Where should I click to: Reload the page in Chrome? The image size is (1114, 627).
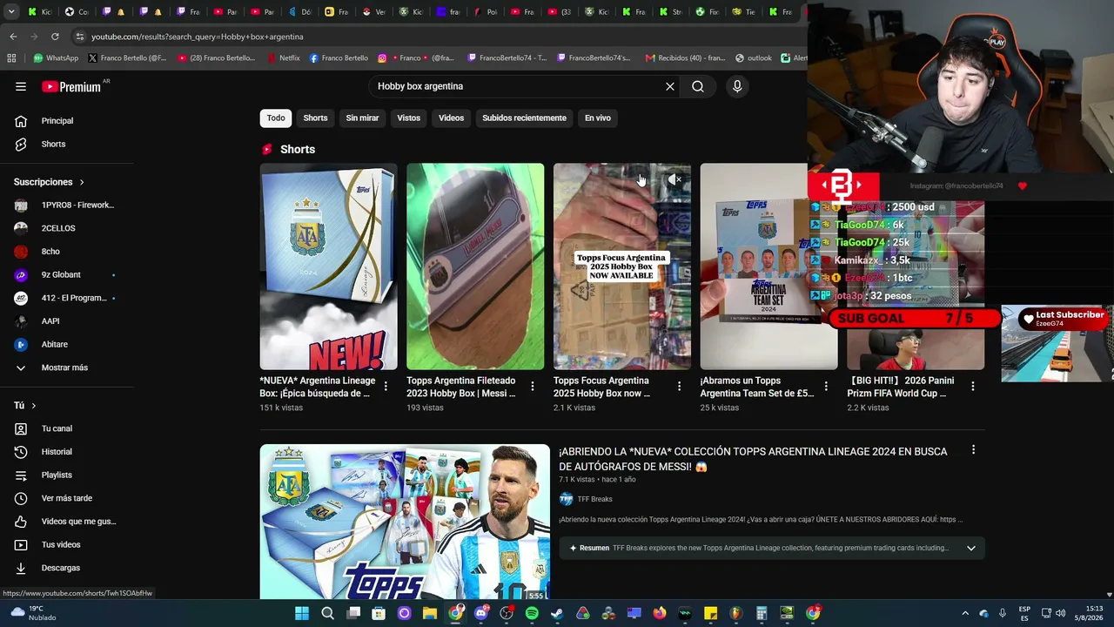[55, 37]
